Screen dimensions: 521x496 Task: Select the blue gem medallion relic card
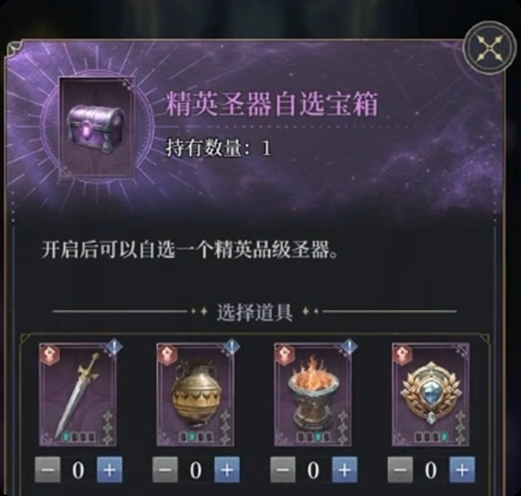pyautogui.click(x=430, y=395)
